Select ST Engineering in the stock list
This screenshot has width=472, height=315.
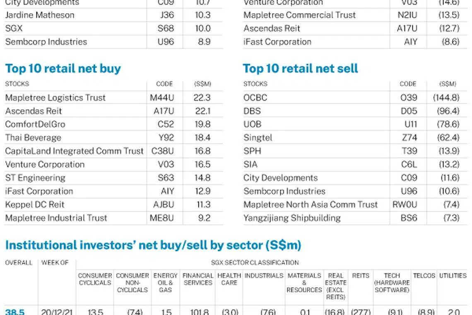tap(35, 178)
